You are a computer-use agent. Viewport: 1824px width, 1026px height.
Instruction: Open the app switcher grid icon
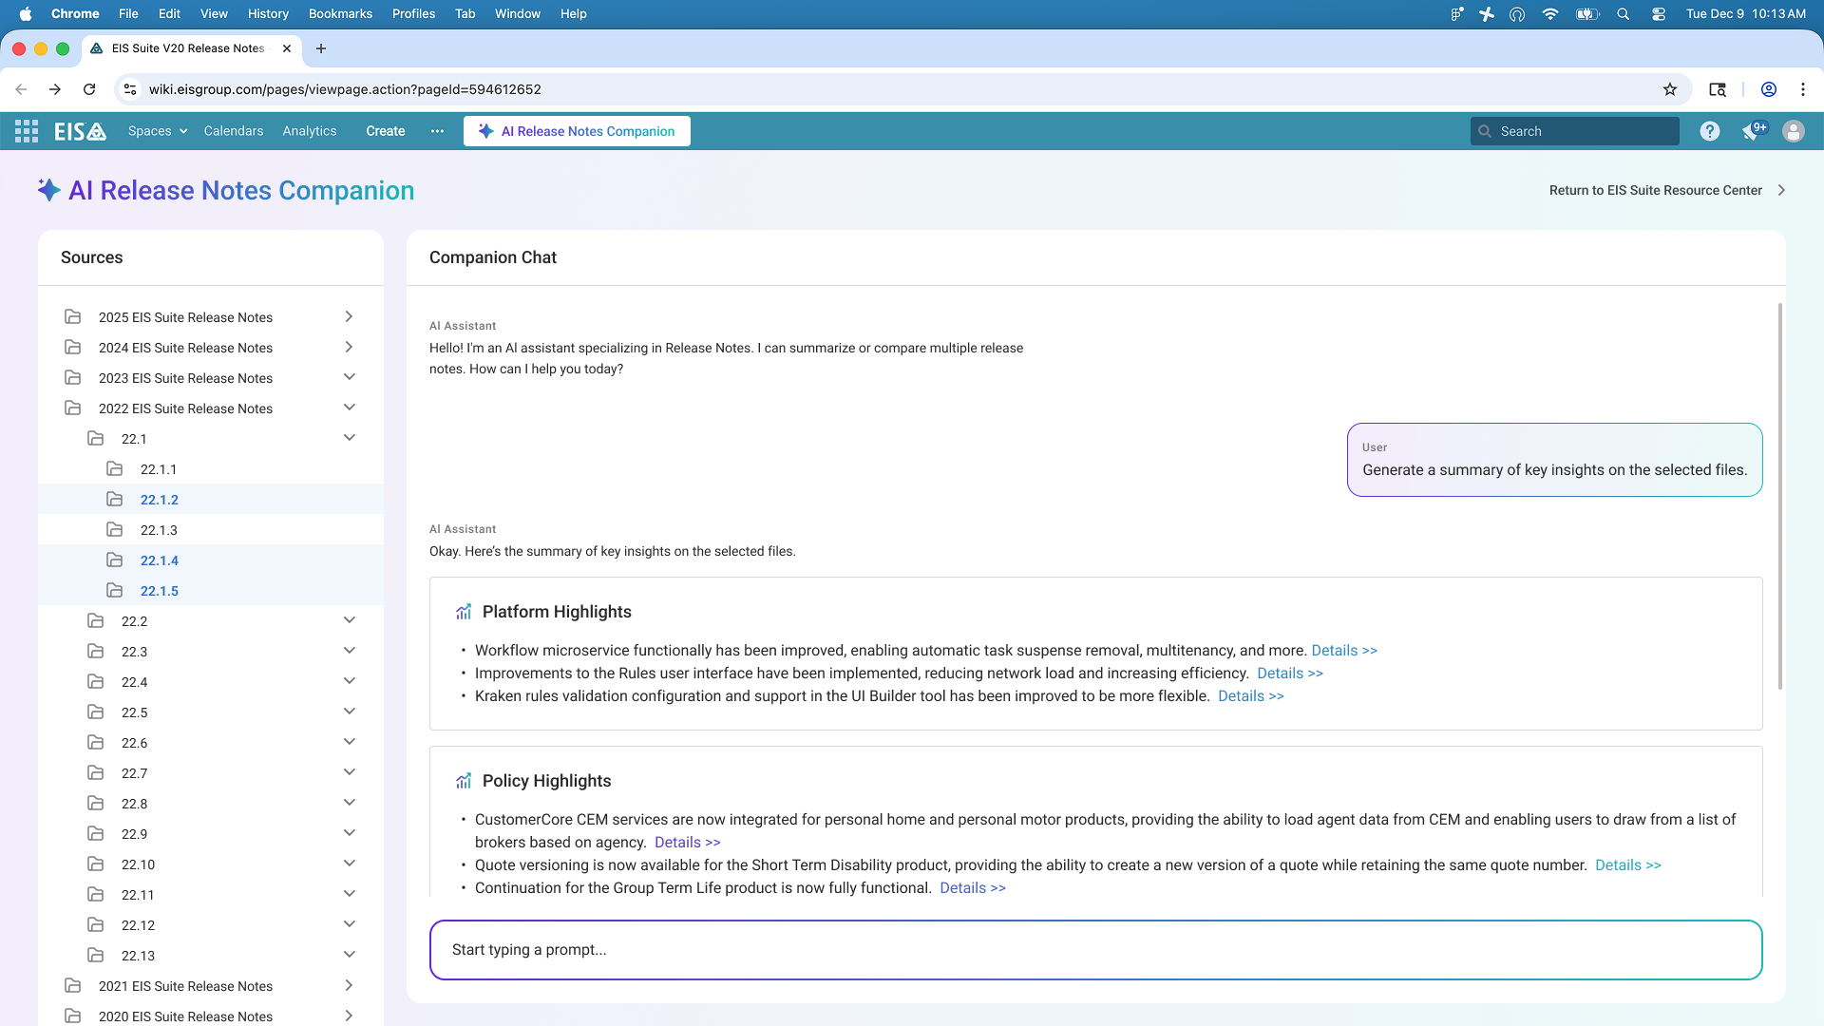pyautogui.click(x=27, y=131)
